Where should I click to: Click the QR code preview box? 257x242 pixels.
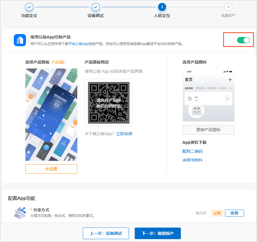click(108, 103)
